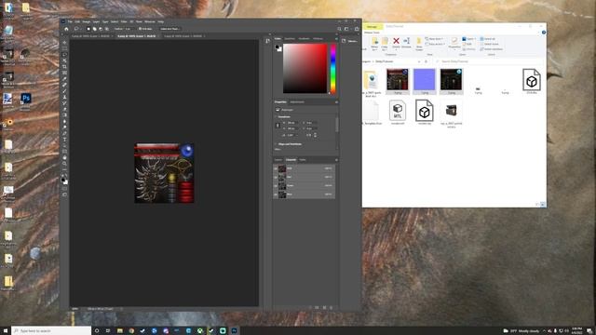Collapse the Transform section in Properties
The height and width of the screenshot is (335, 596).
[276, 117]
